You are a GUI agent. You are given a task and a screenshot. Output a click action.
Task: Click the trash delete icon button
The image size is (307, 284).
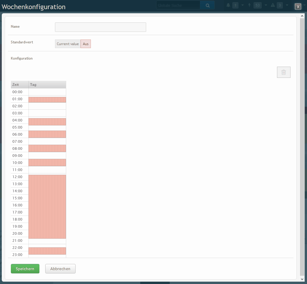[x=283, y=72]
